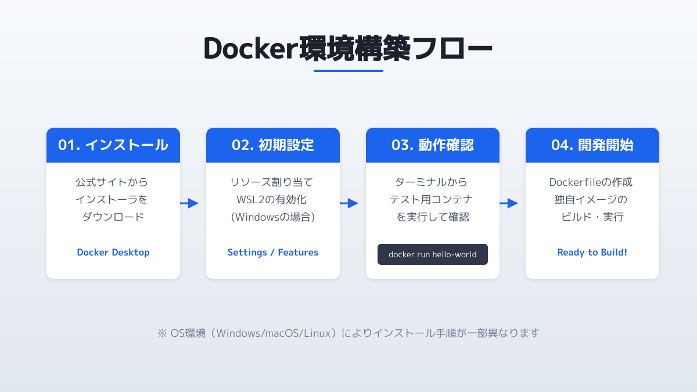Select the 'テスト用コンテナ' text in step 03
The height and width of the screenshot is (392, 697).
coord(431,200)
